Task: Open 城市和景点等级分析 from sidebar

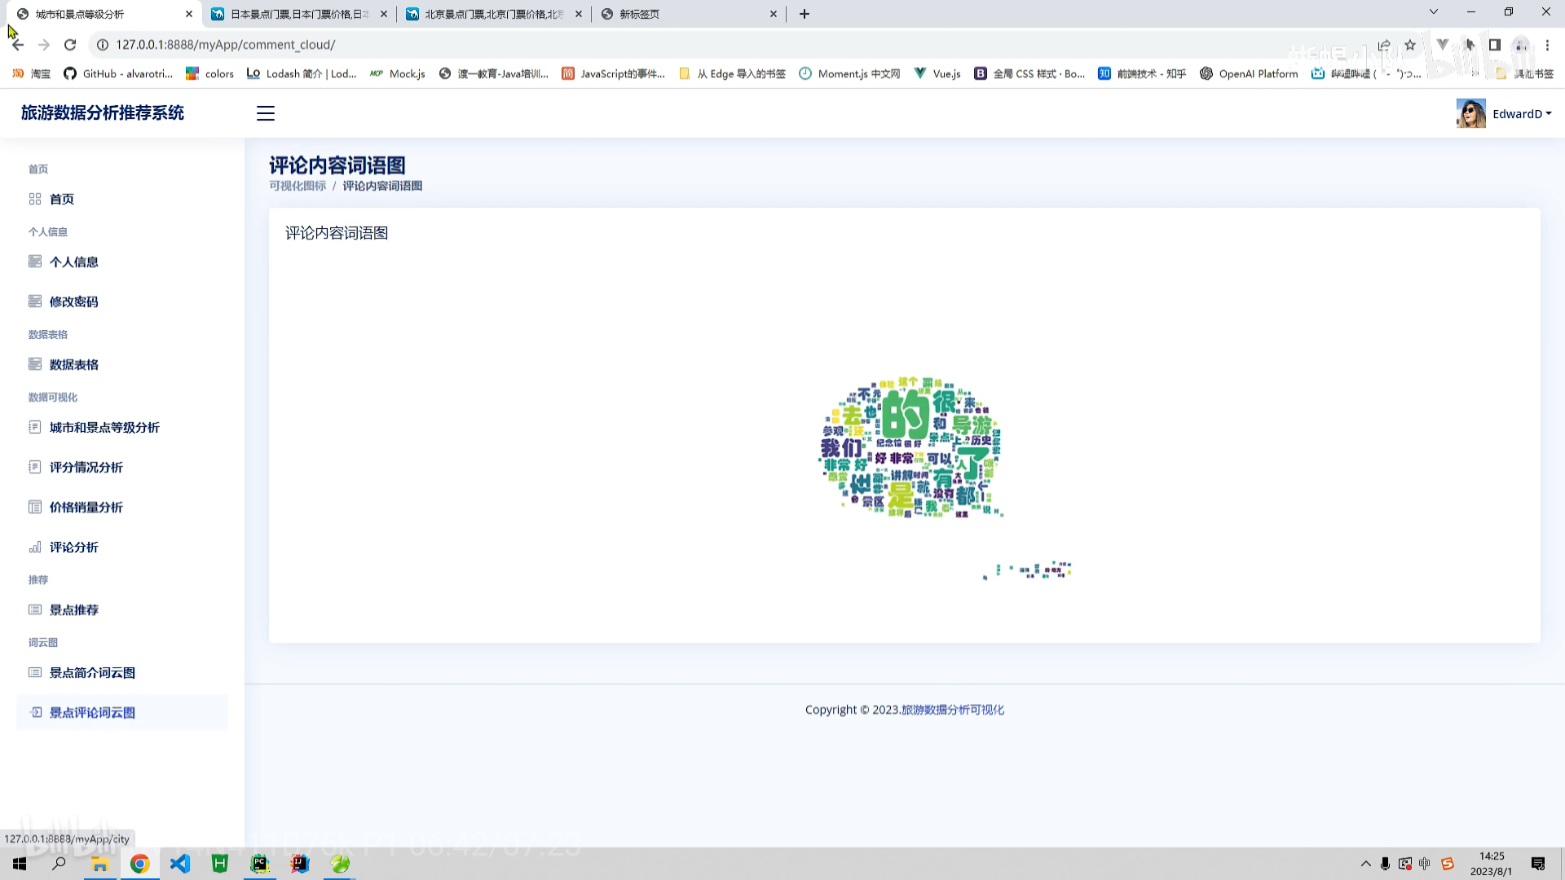Action: 104,427
